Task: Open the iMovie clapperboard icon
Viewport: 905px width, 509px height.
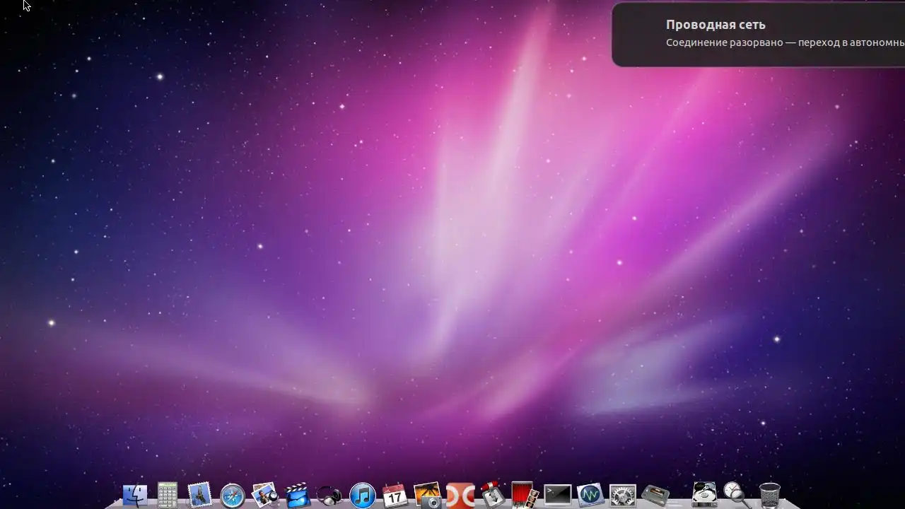Action: (298, 496)
